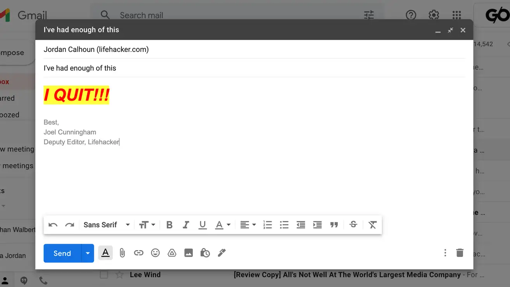The width and height of the screenshot is (510, 287).
Task: Insert a link
Action: click(138, 253)
